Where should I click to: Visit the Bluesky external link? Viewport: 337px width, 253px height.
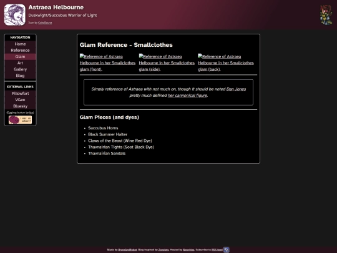click(20, 106)
